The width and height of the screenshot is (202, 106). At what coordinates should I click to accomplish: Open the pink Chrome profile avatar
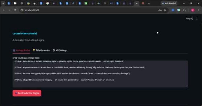click(193, 10)
